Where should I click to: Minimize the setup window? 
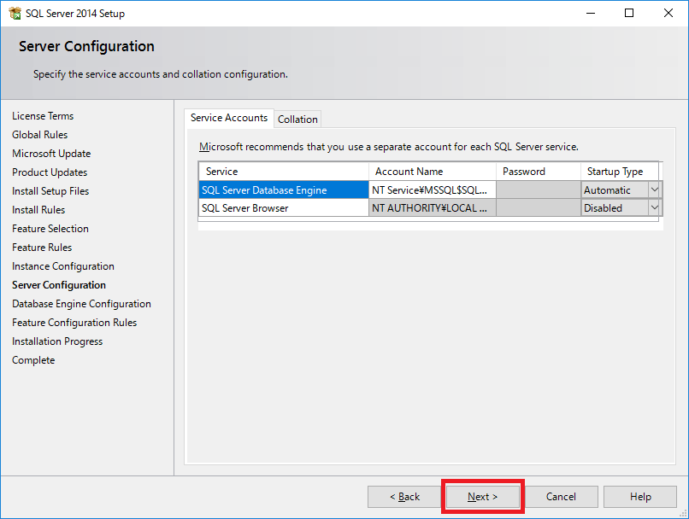pos(591,13)
